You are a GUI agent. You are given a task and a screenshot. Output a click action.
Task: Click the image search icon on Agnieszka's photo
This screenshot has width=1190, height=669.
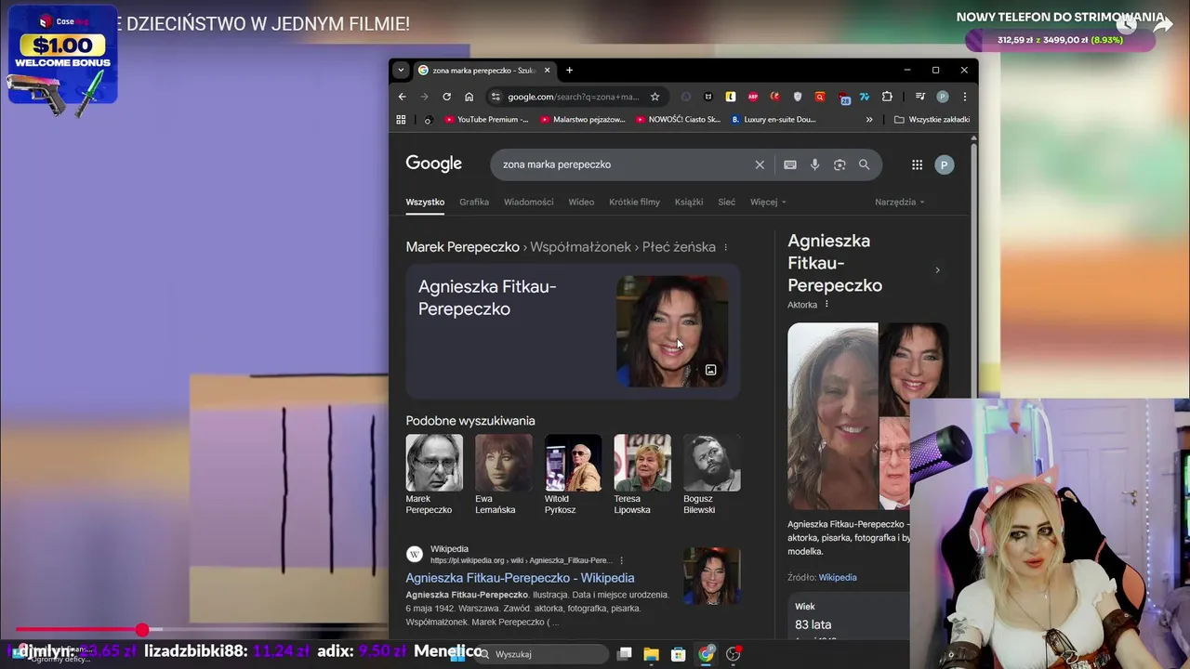pyautogui.click(x=710, y=370)
